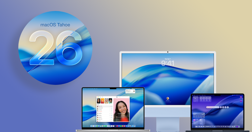Open the Apple menu on the left MacBook

tap(83, 89)
